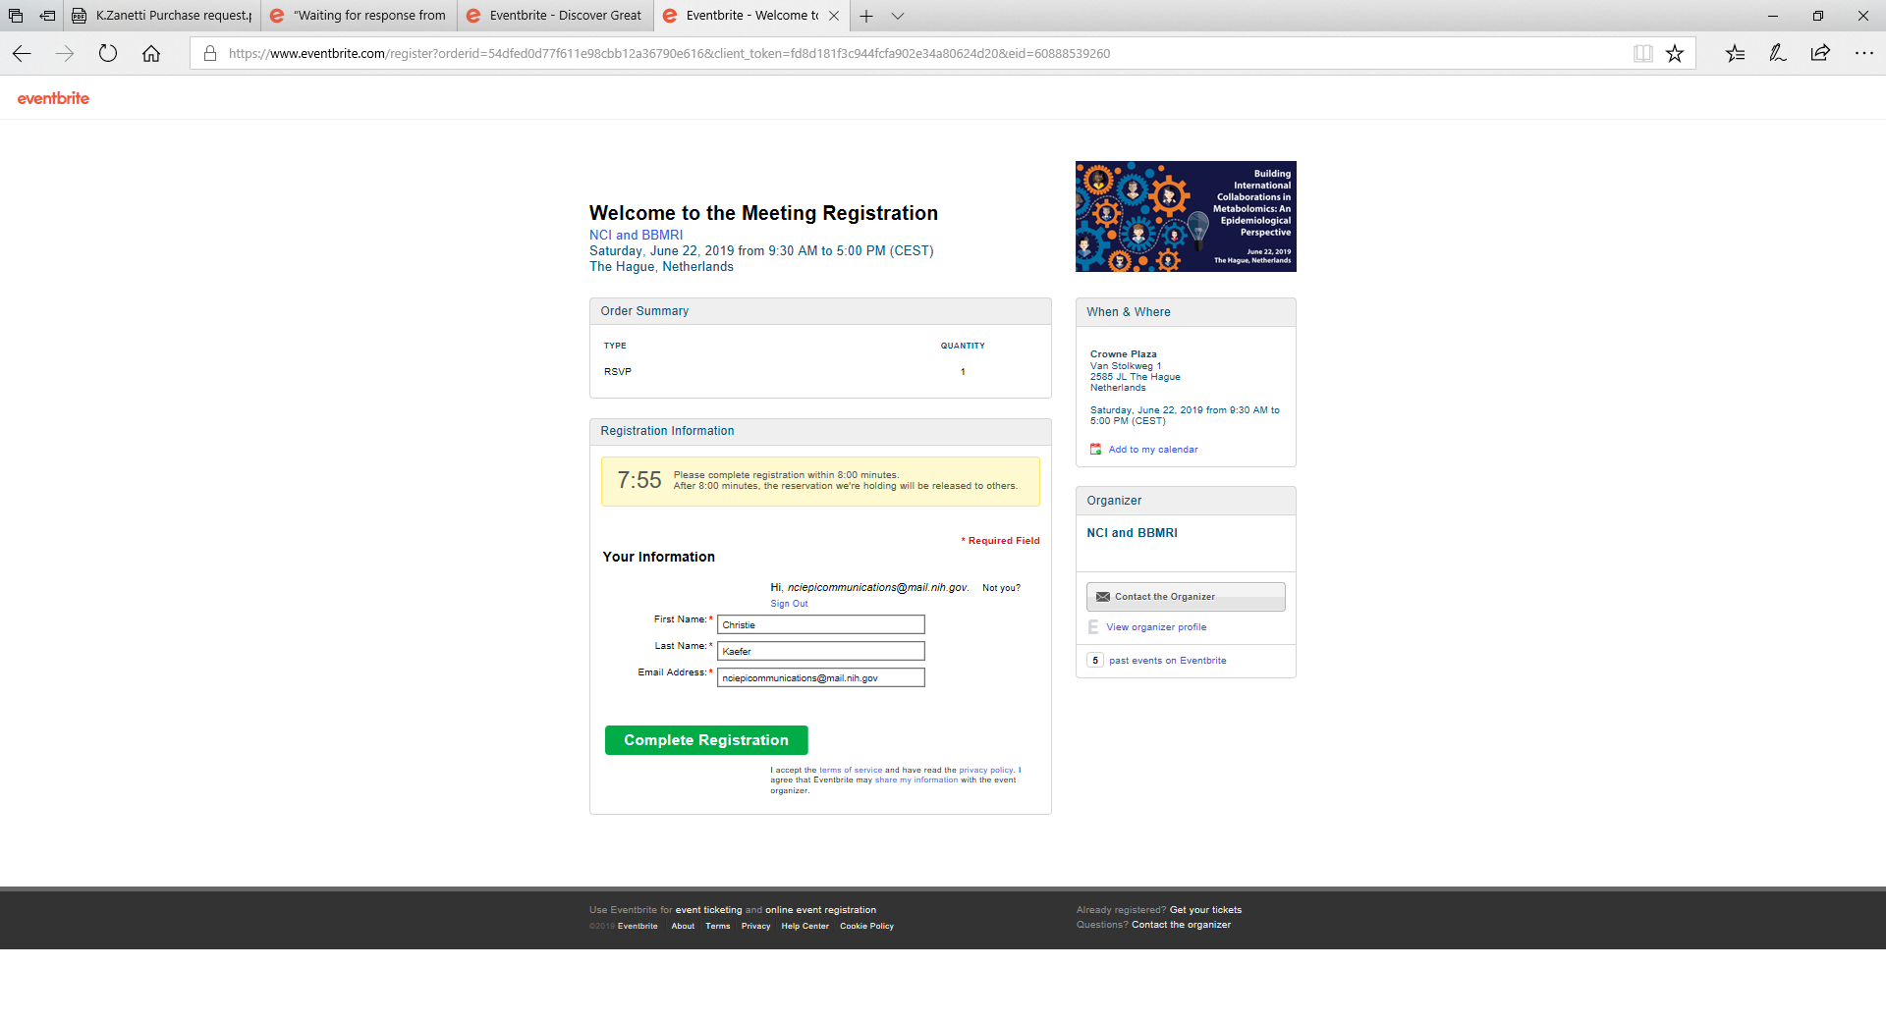Switch to K.Zanetti Purchase request tab
The image size is (1886, 1021).
(162, 16)
